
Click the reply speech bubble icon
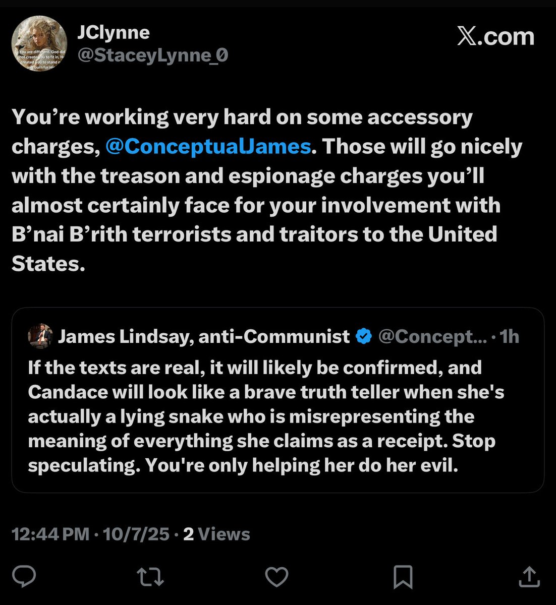(x=24, y=576)
